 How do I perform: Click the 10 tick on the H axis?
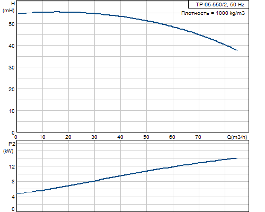coord(12,111)
